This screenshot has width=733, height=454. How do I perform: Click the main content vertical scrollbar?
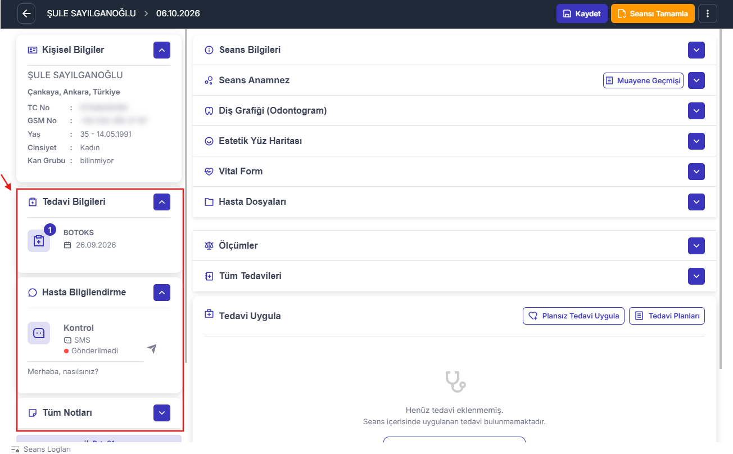[720, 200]
